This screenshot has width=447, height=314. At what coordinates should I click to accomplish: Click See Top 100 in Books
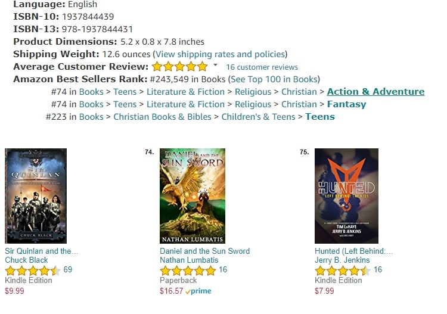274,79
